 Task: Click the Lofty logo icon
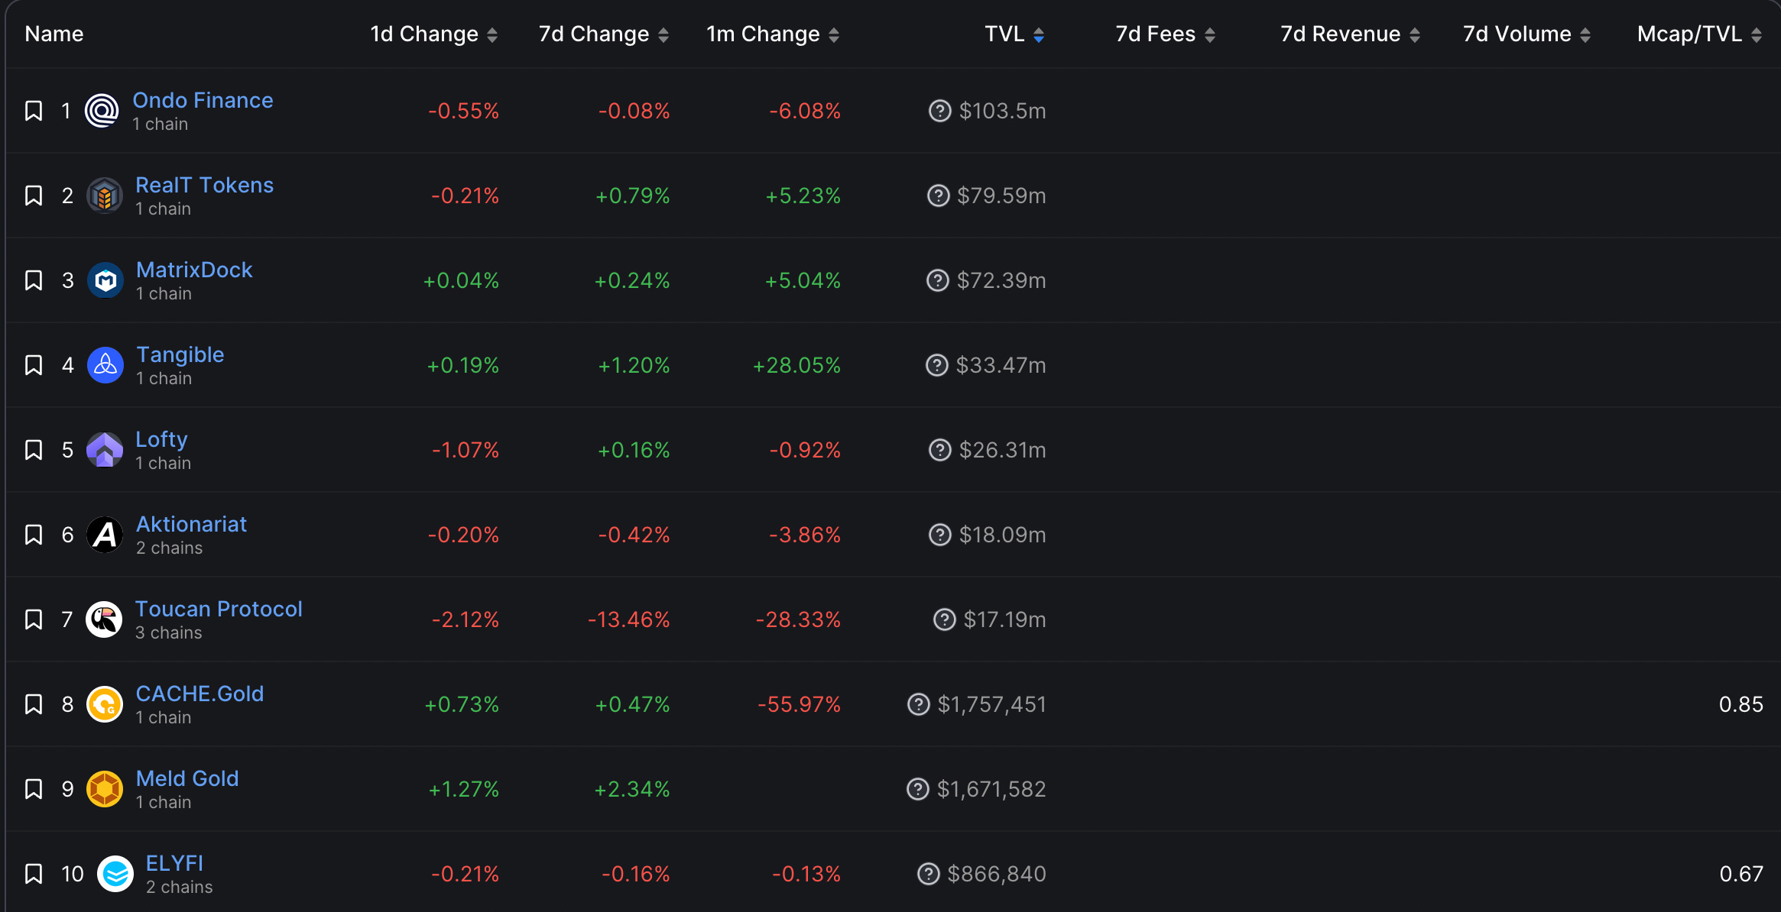pos(105,450)
